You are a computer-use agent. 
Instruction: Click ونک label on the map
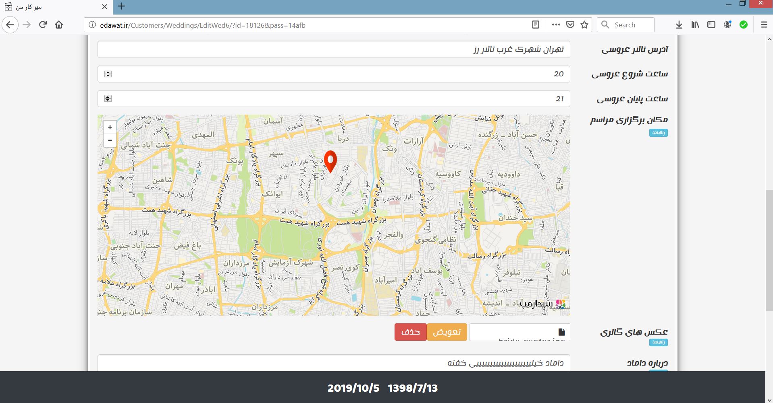click(x=389, y=149)
